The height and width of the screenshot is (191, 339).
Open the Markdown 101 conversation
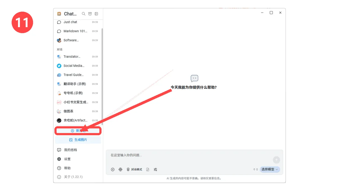click(x=78, y=31)
